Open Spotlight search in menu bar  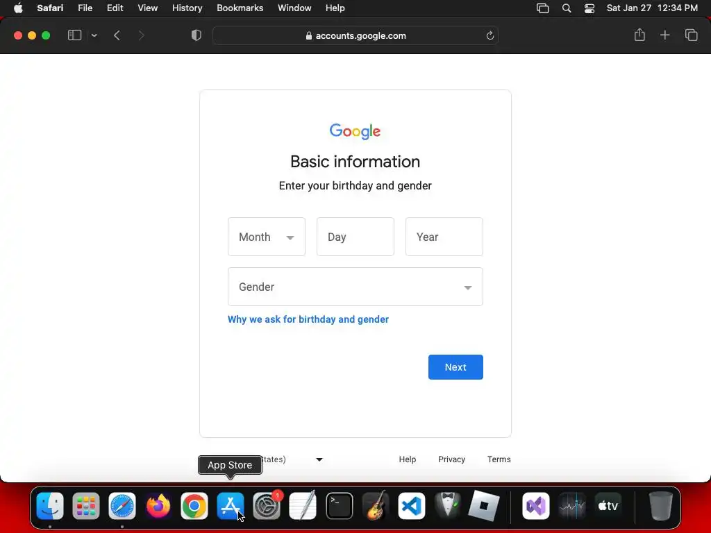coord(567,8)
